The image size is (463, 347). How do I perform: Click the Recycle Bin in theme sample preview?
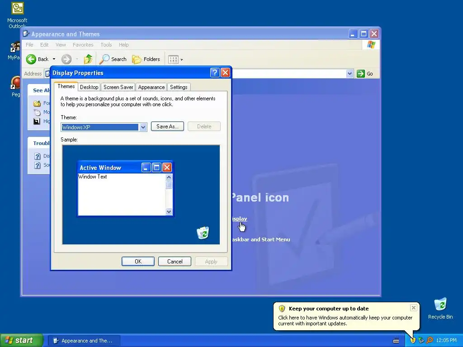point(203,233)
